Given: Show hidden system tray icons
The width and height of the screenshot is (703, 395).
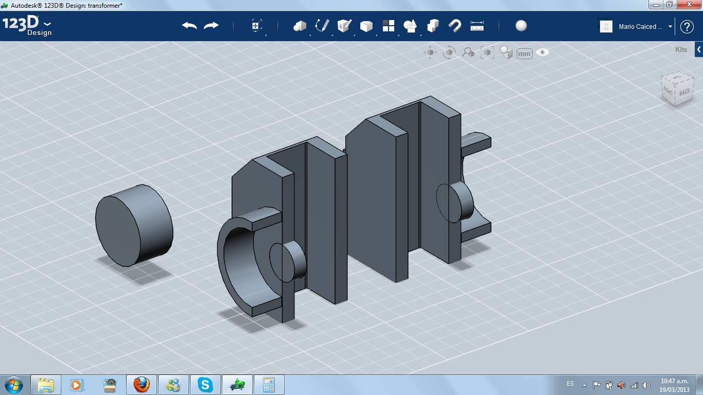Looking at the screenshot, I should [584, 385].
